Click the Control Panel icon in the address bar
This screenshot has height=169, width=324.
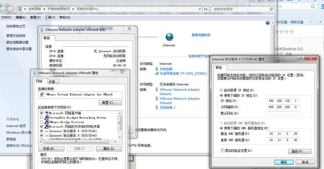coord(20,9)
